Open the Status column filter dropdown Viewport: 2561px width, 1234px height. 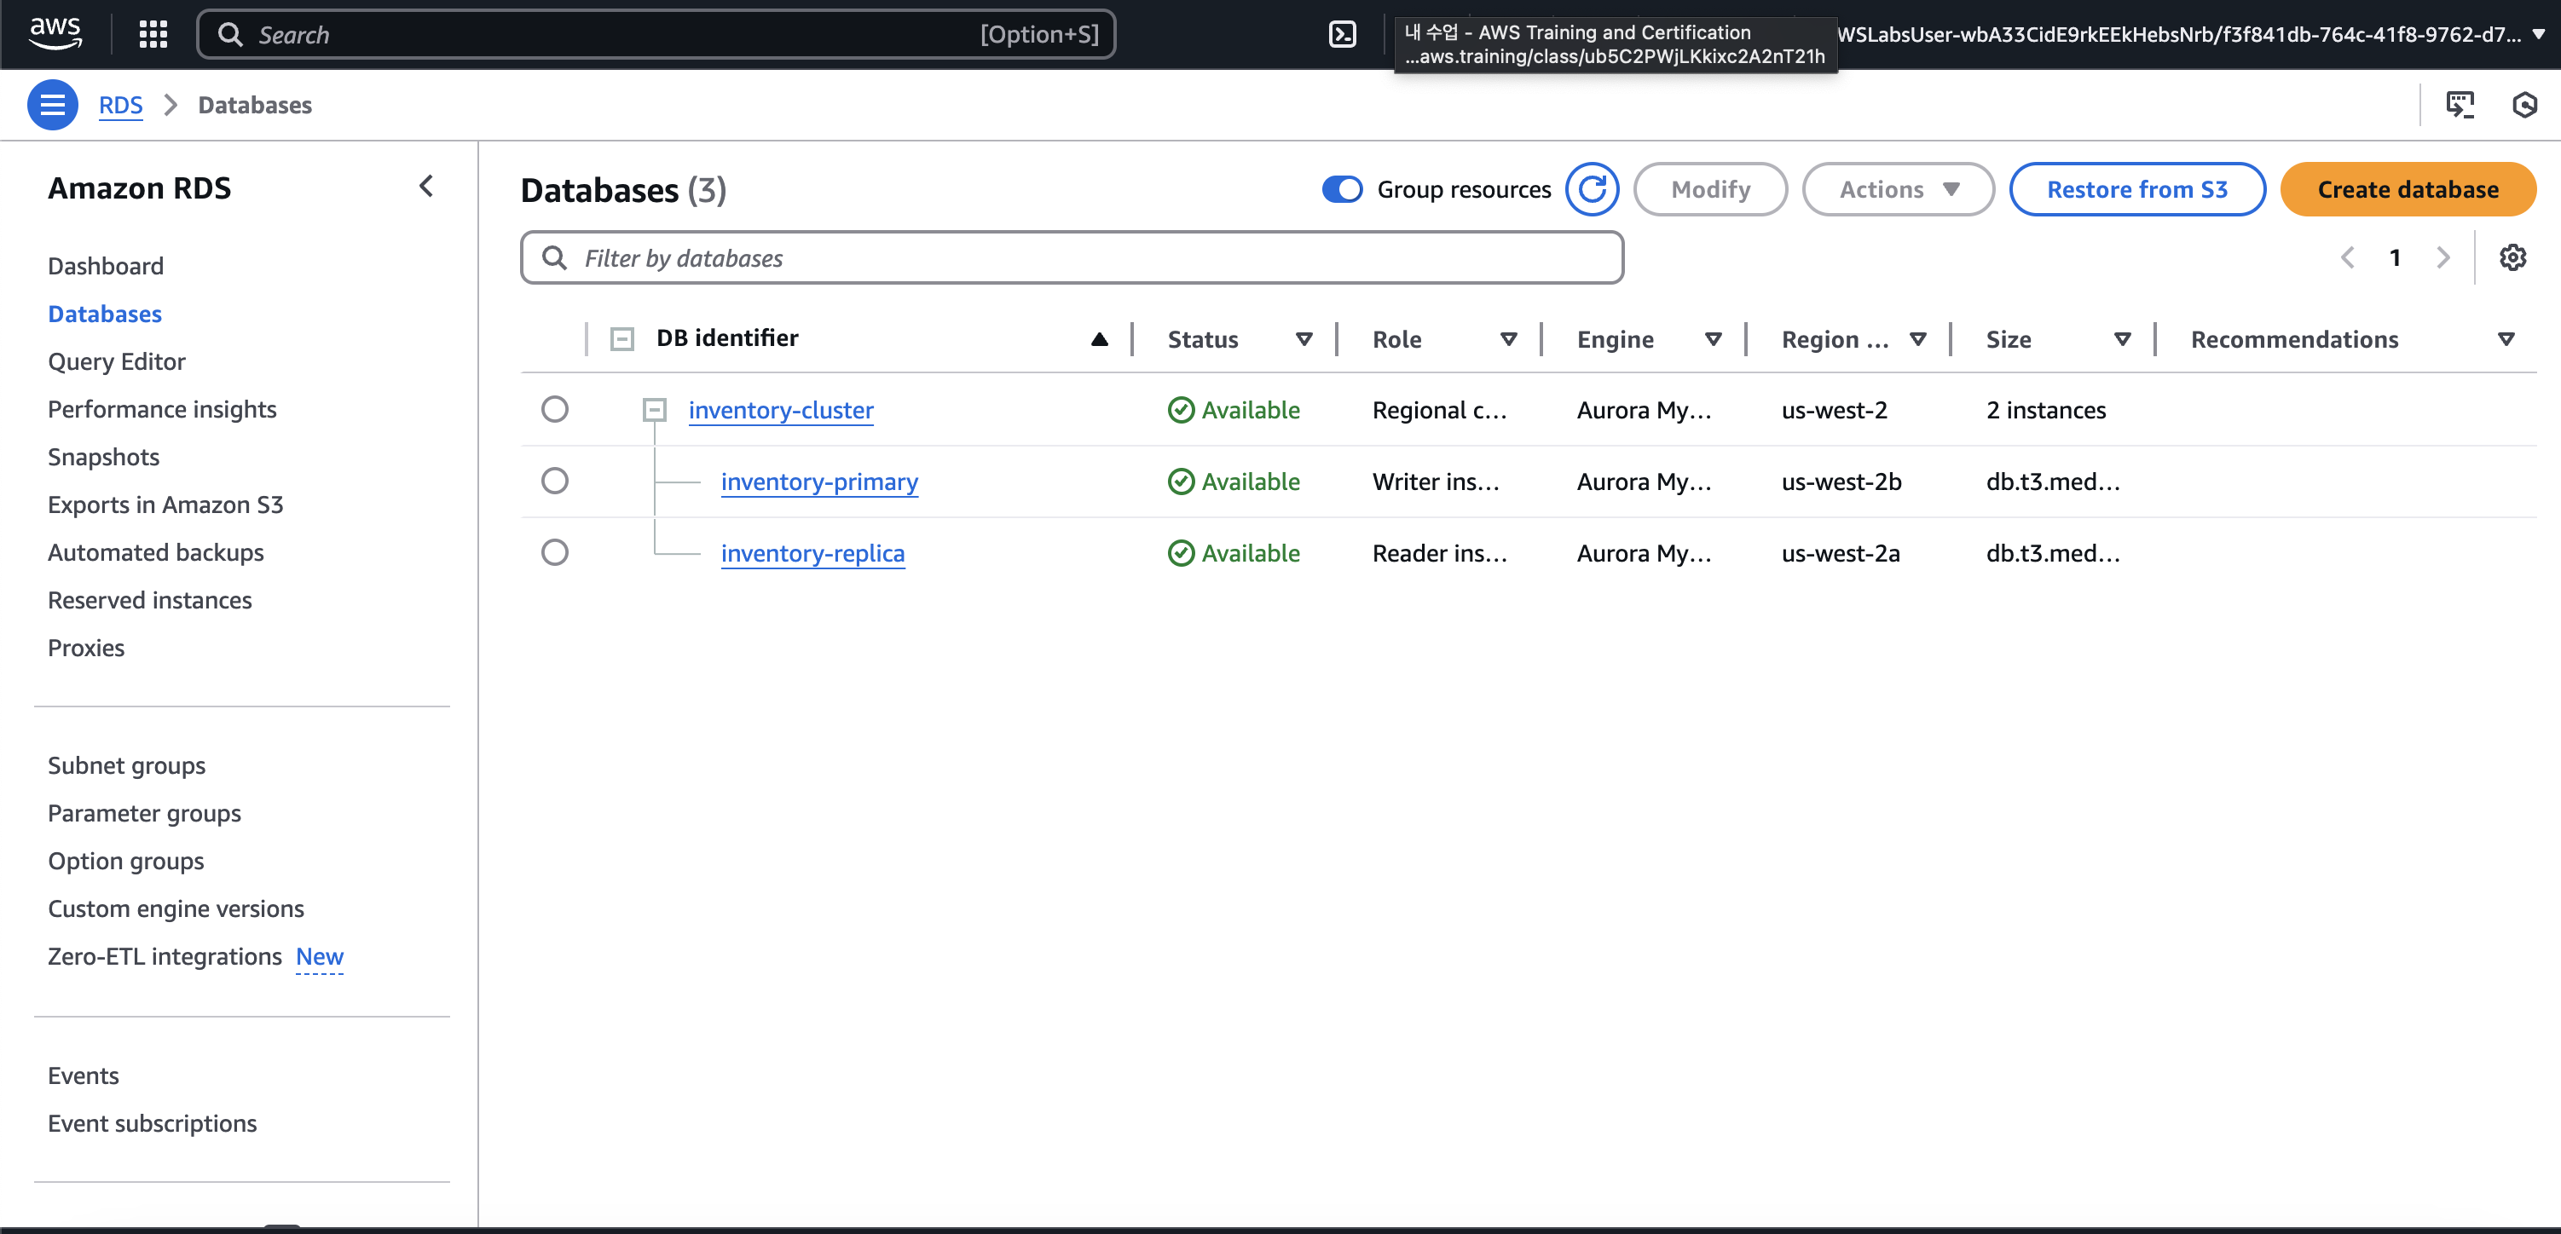[x=1304, y=339]
